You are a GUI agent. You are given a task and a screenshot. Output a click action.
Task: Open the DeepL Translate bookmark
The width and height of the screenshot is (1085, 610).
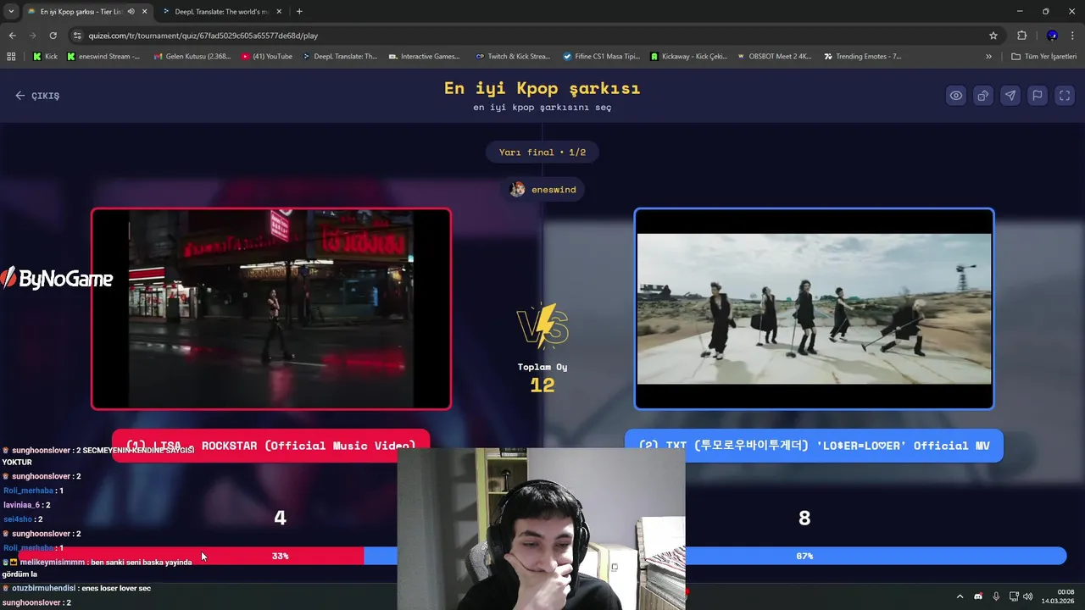(x=340, y=57)
